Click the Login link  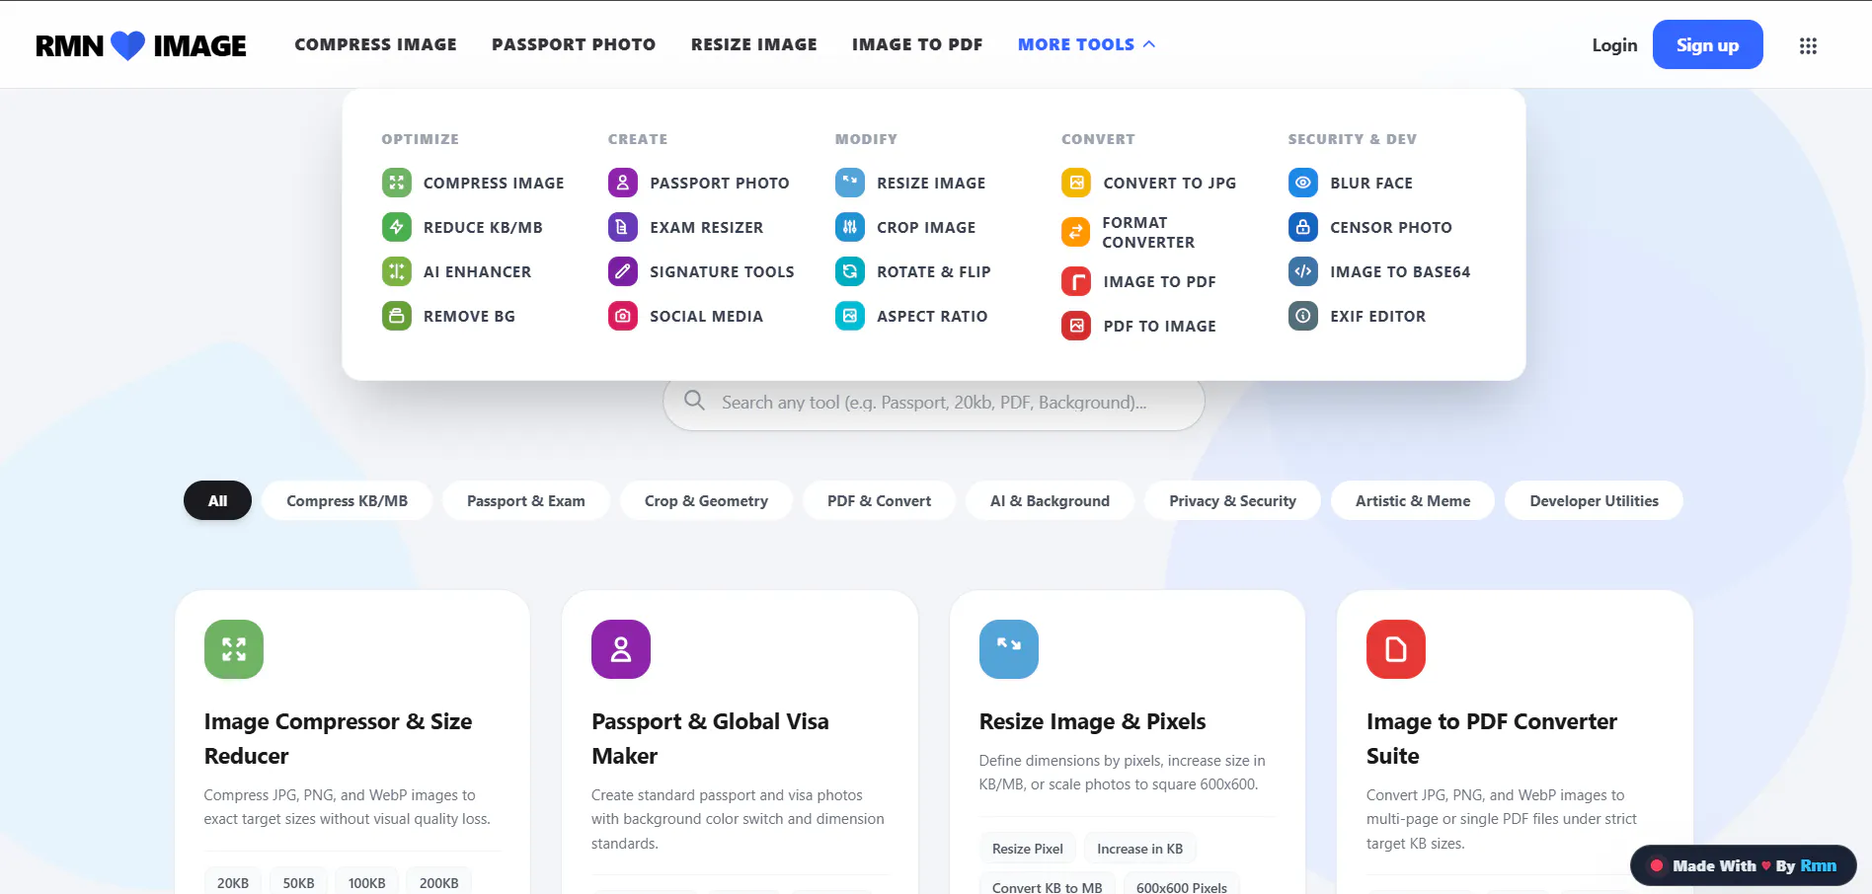[1614, 45]
